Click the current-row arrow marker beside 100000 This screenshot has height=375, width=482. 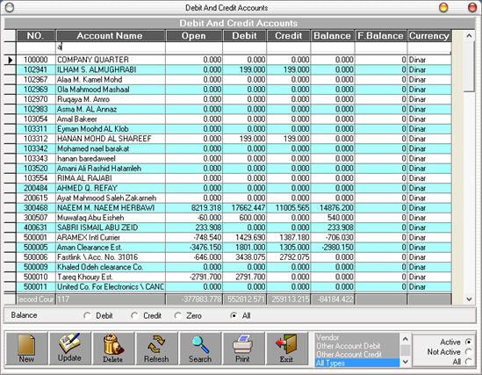(11, 60)
